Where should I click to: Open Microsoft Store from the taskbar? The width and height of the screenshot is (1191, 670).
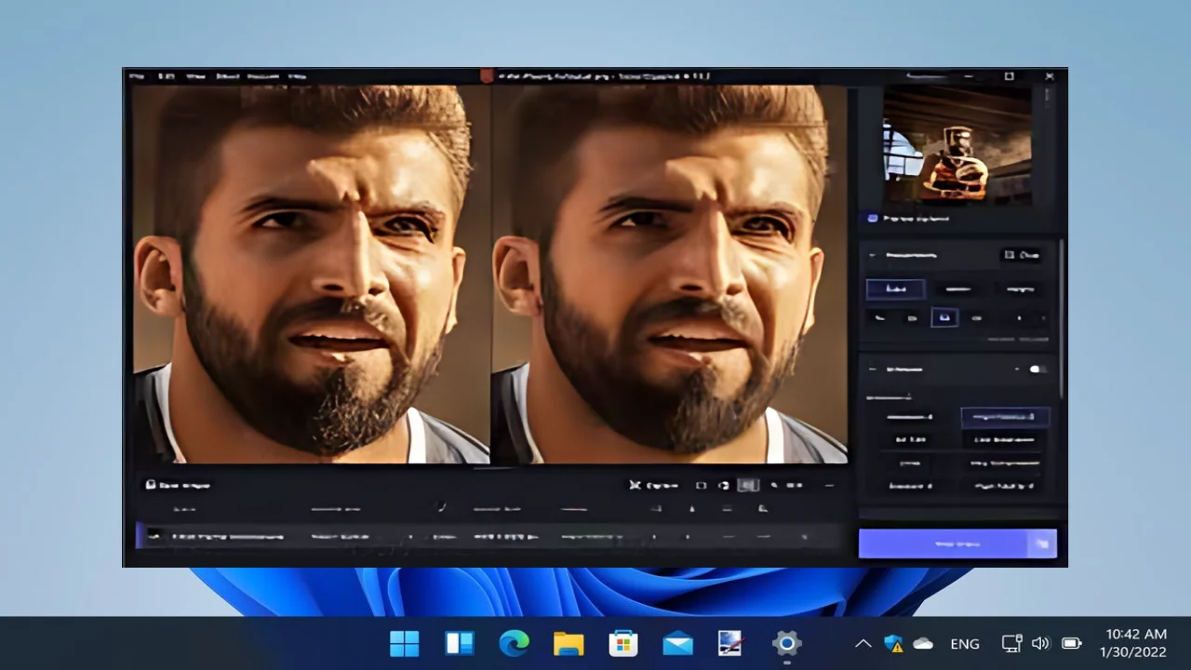622,643
